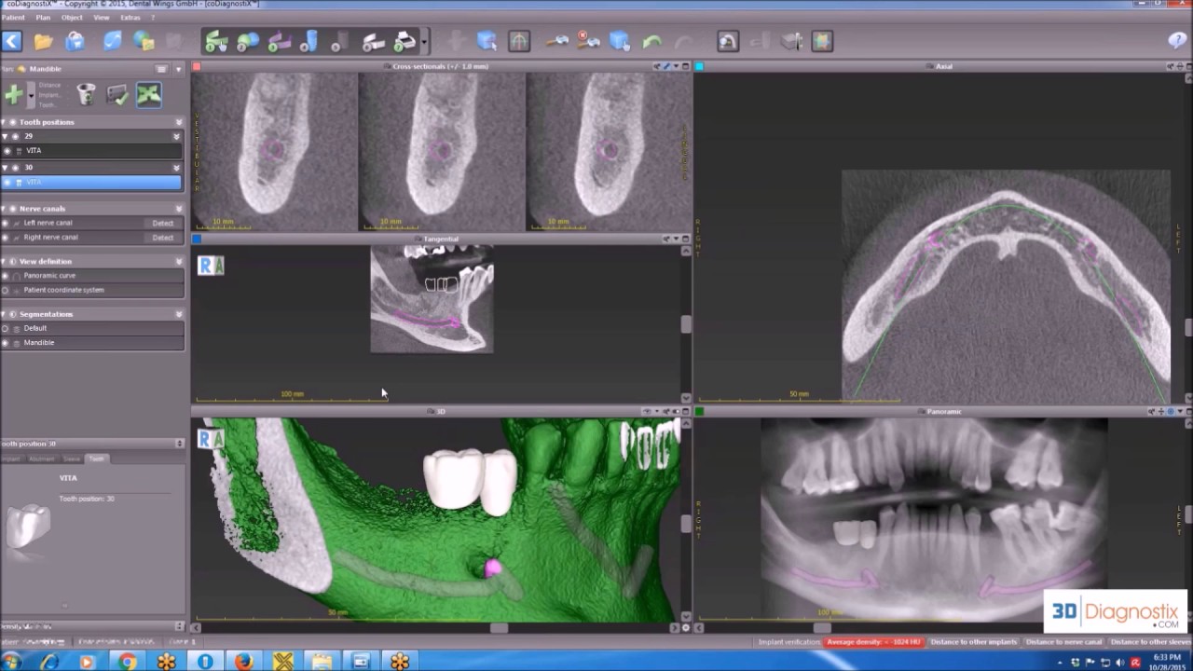Screen dimensions: 1193x671
Task: Toggle visibility of Default segmentation
Action: point(6,329)
